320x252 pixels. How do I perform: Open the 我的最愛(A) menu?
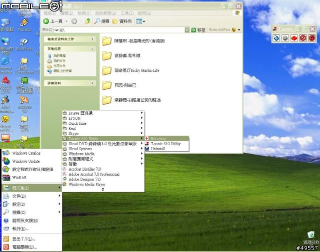tap(105, 13)
